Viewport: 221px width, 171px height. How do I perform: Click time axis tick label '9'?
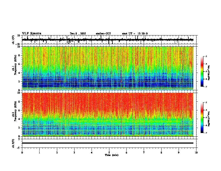(x=179, y=153)
